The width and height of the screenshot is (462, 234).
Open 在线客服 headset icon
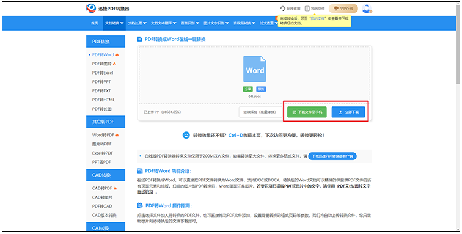coord(282,9)
